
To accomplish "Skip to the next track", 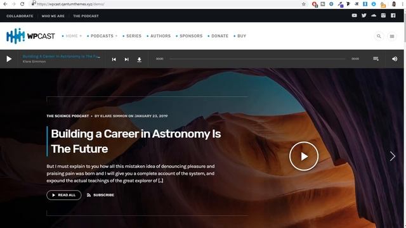I will tap(127, 59).
